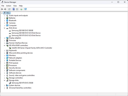This screenshot has height=96, width=128.
Task: Click the Universal Serial Bus plug icon
Action: (7, 88)
